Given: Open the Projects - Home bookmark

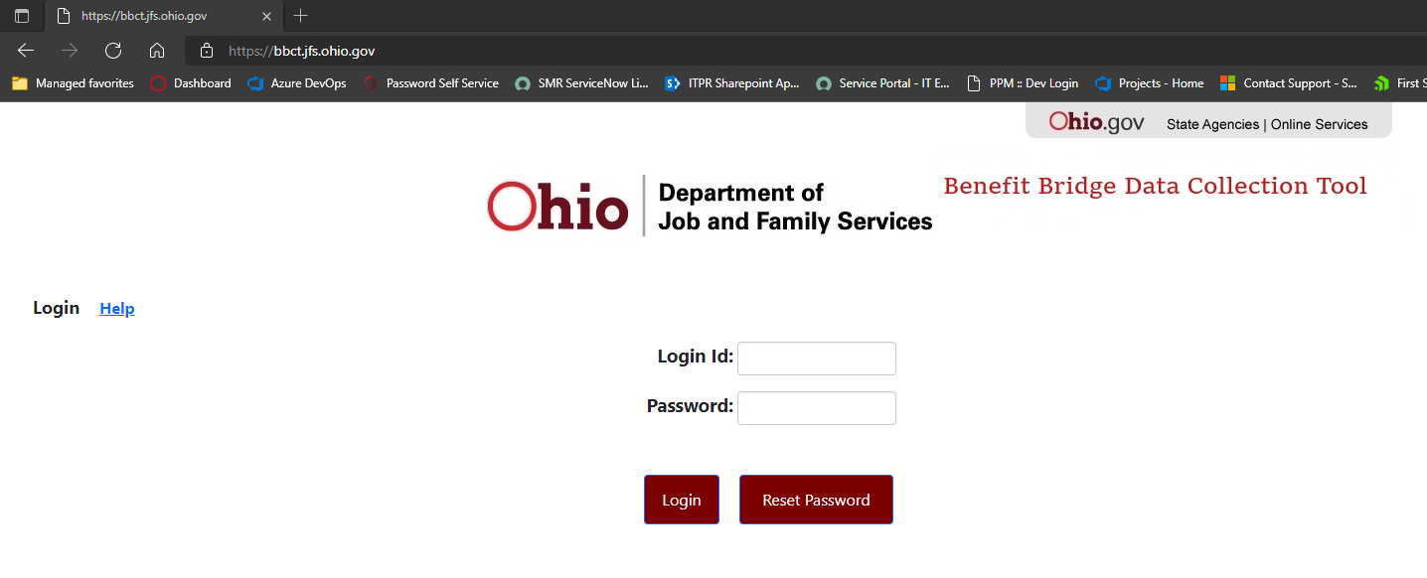Looking at the screenshot, I should (1150, 83).
